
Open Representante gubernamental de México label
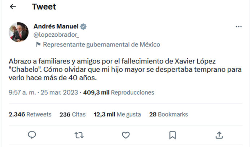(x=101, y=44)
